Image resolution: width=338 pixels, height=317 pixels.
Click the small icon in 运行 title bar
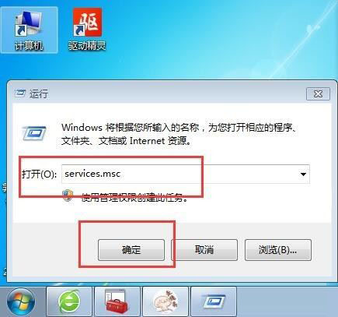point(20,93)
